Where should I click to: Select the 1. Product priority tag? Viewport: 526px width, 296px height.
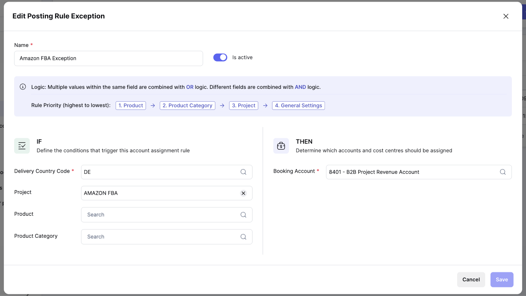point(131,106)
